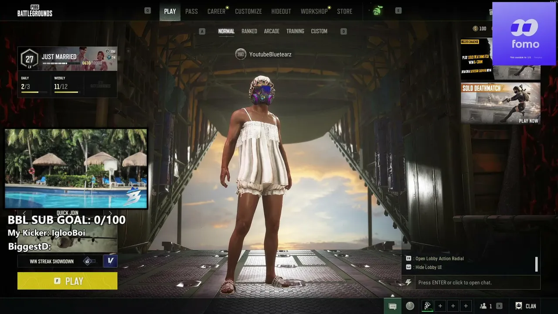
Task: Click the E next-menu key icon
Action: [398, 10]
